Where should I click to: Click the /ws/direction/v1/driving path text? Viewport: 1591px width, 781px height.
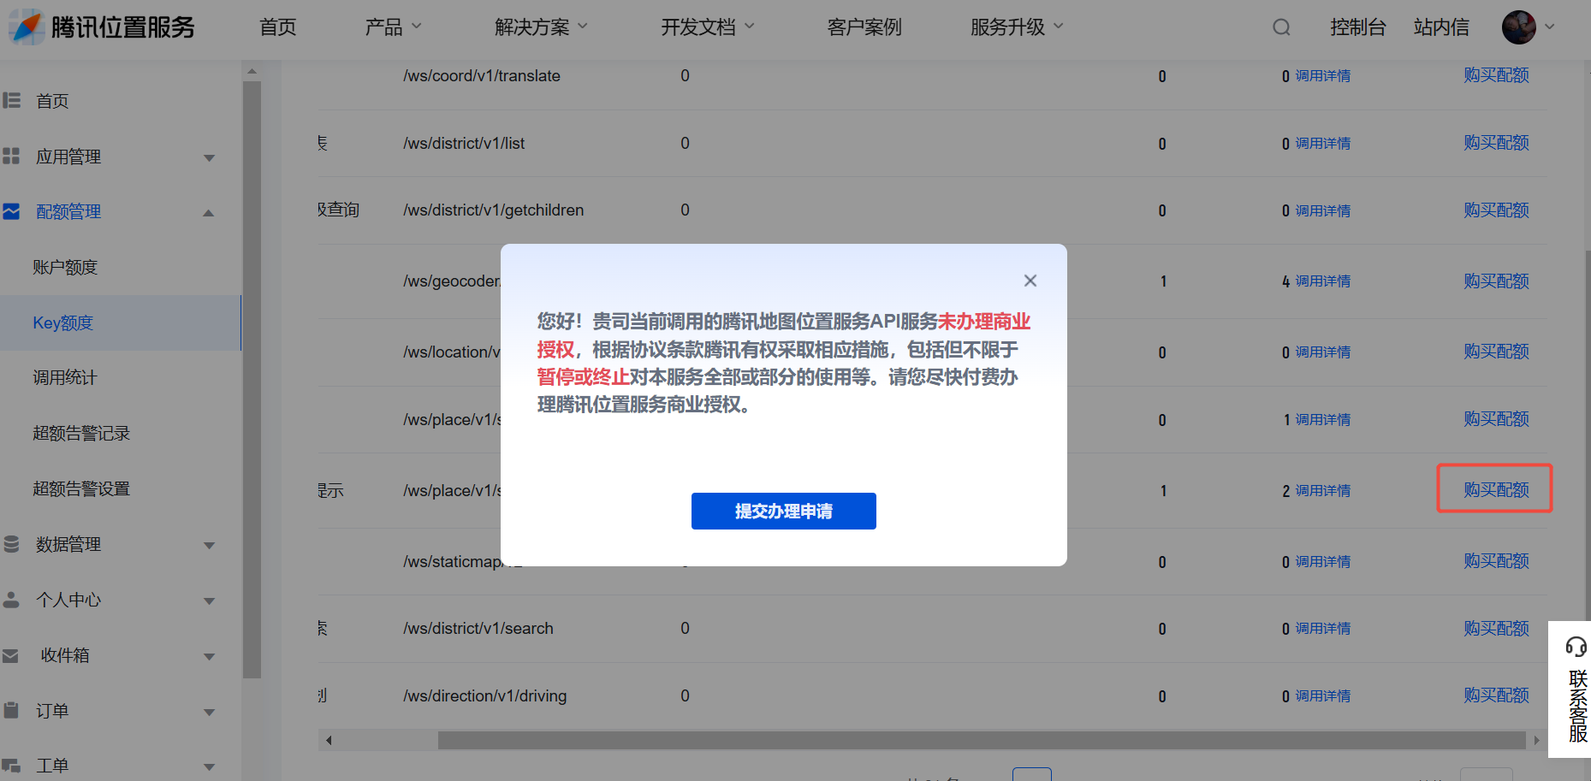pos(485,696)
